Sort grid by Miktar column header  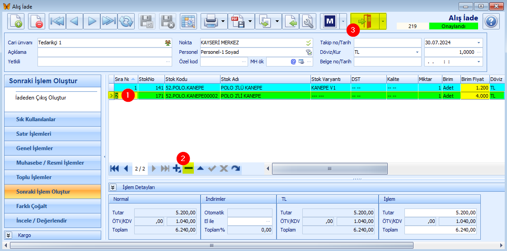pyautogui.click(x=430, y=79)
